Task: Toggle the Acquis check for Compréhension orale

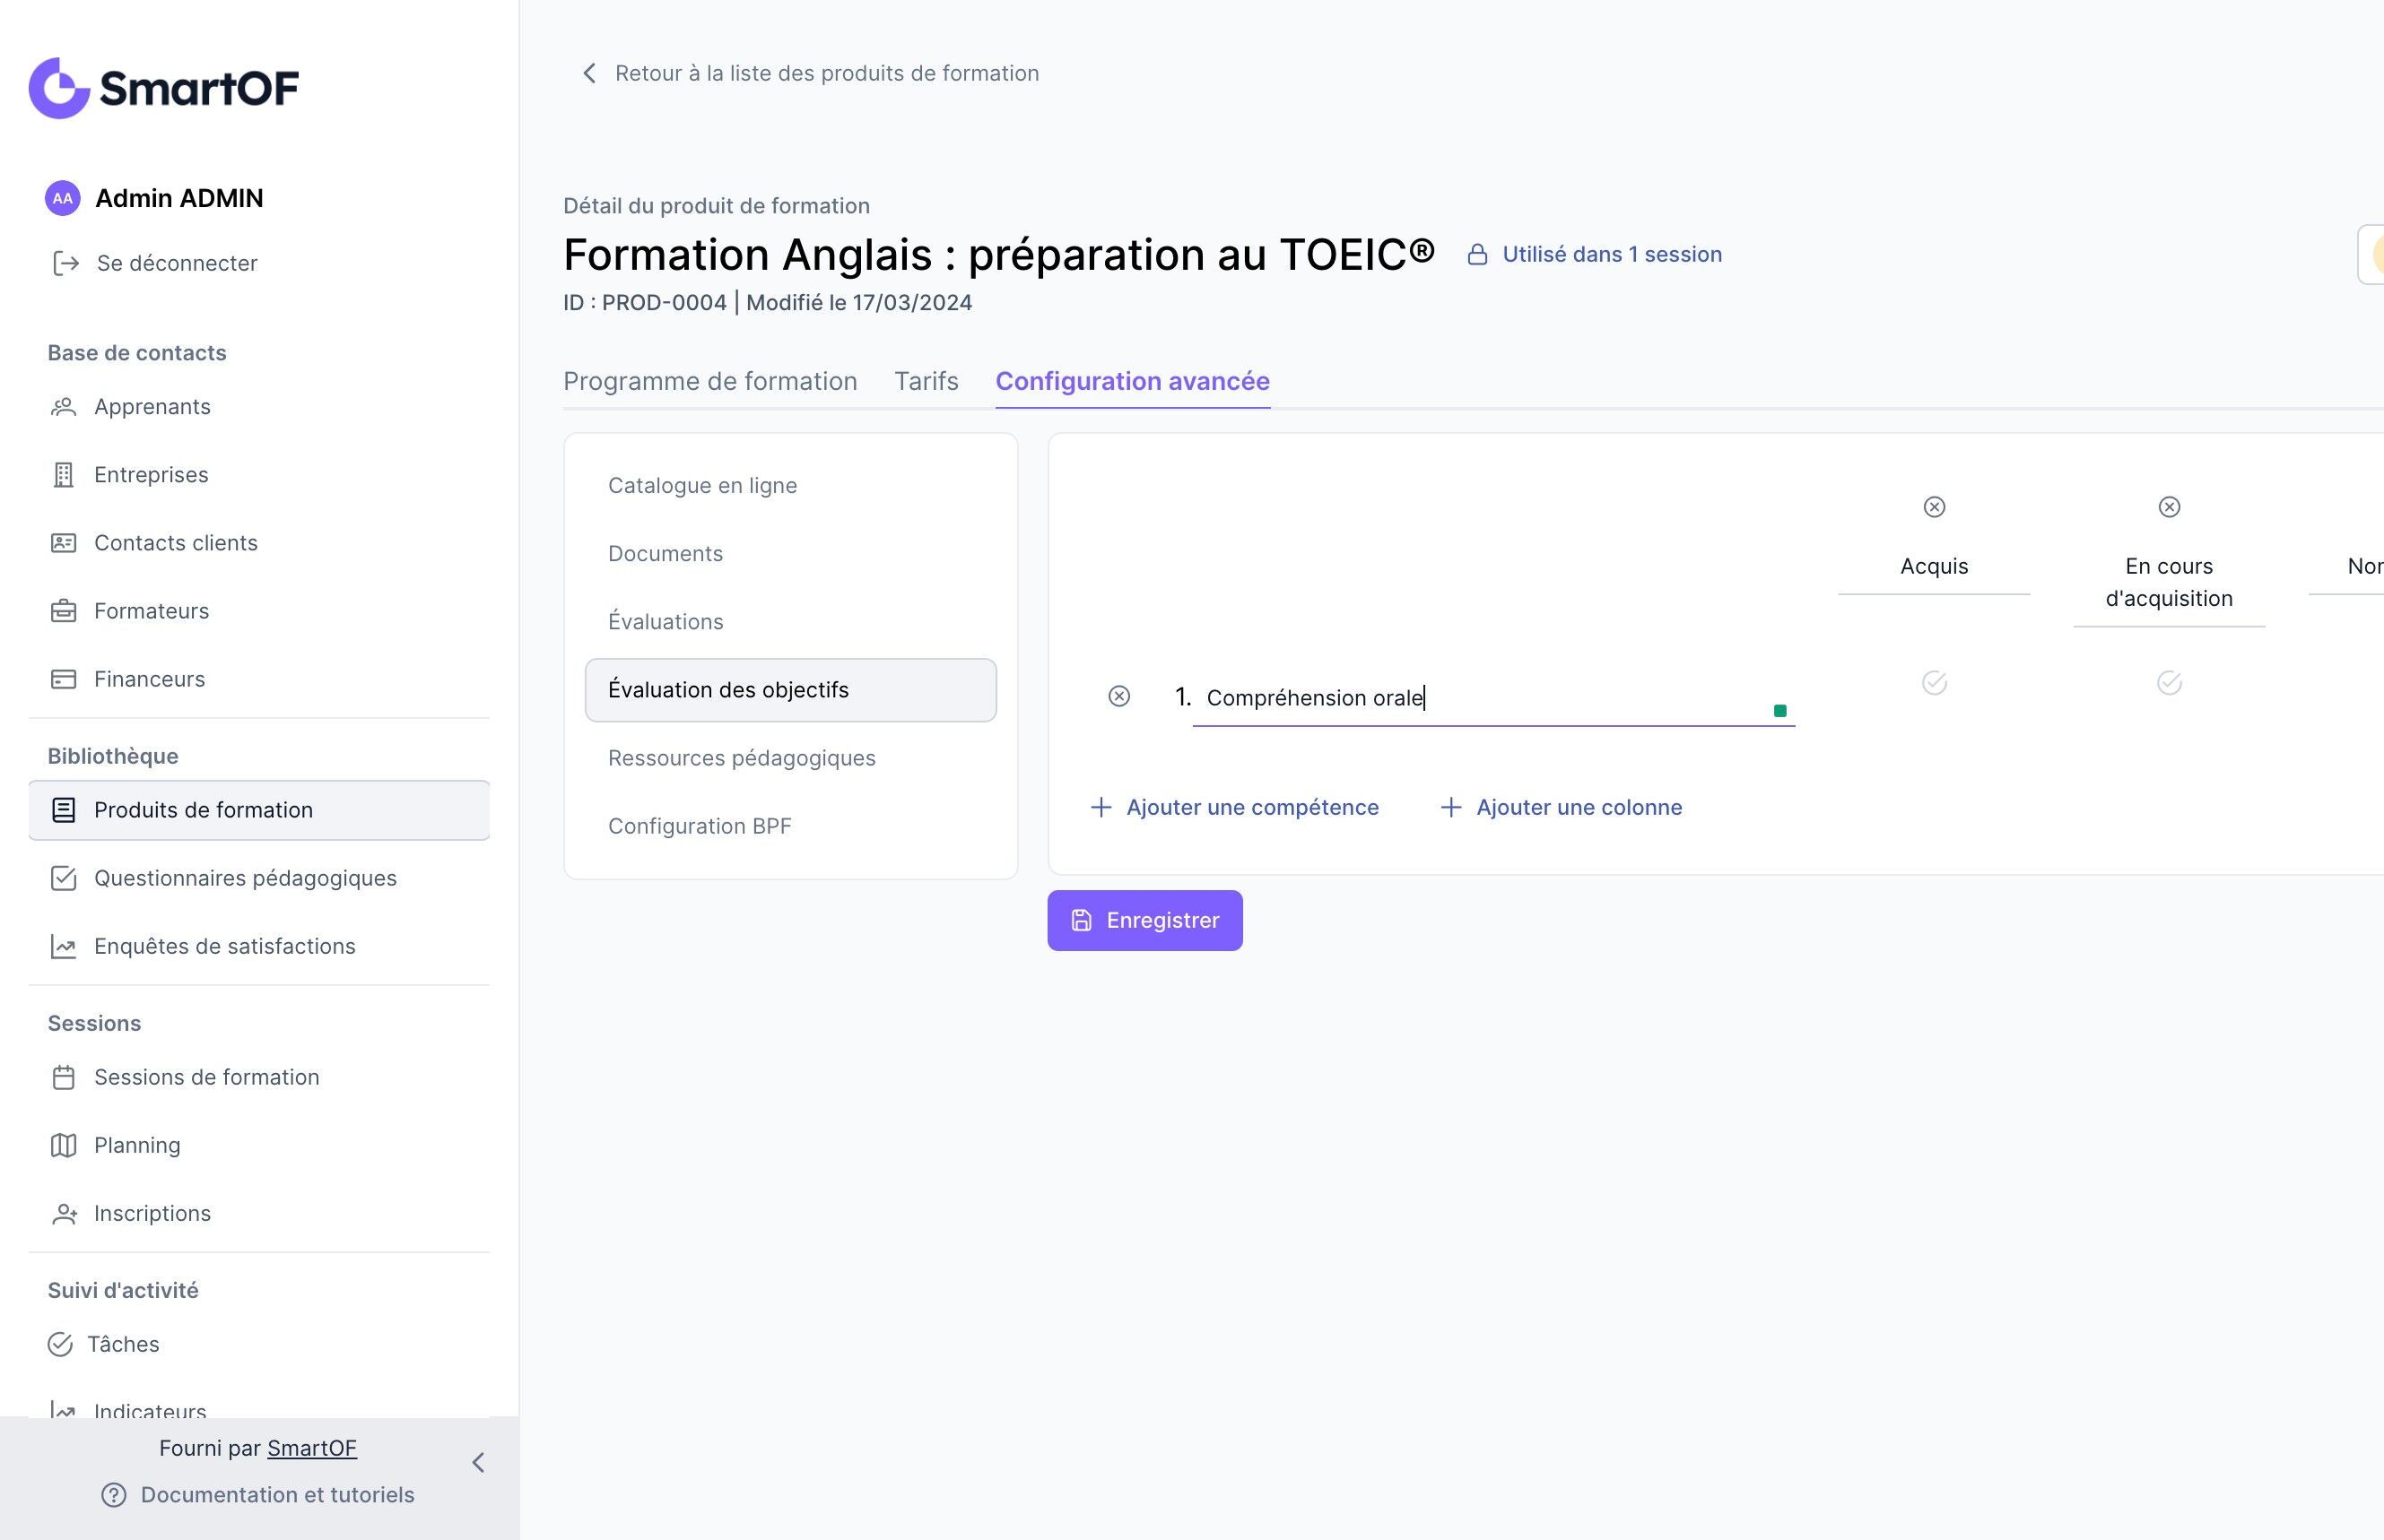Action: pos(1934,683)
